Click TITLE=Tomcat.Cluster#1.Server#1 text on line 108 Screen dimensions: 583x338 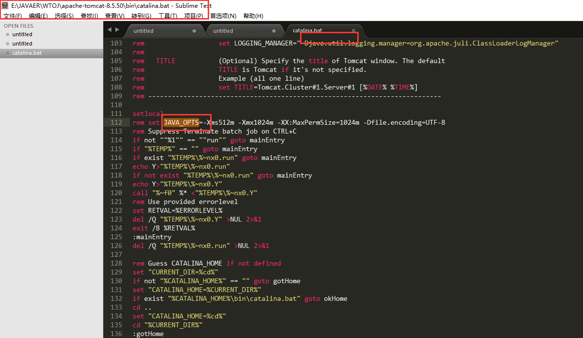(295, 87)
